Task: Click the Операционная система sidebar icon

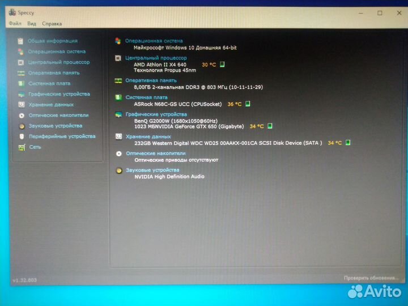Action: coord(21,52)
